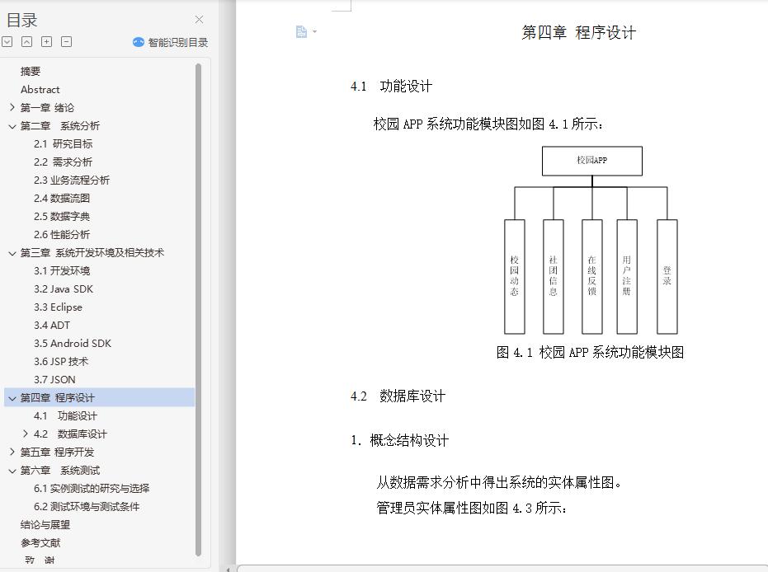Go to 3.2 Java SDK
Viewport: 768px width, 572px height.
(x=64, y=288)
